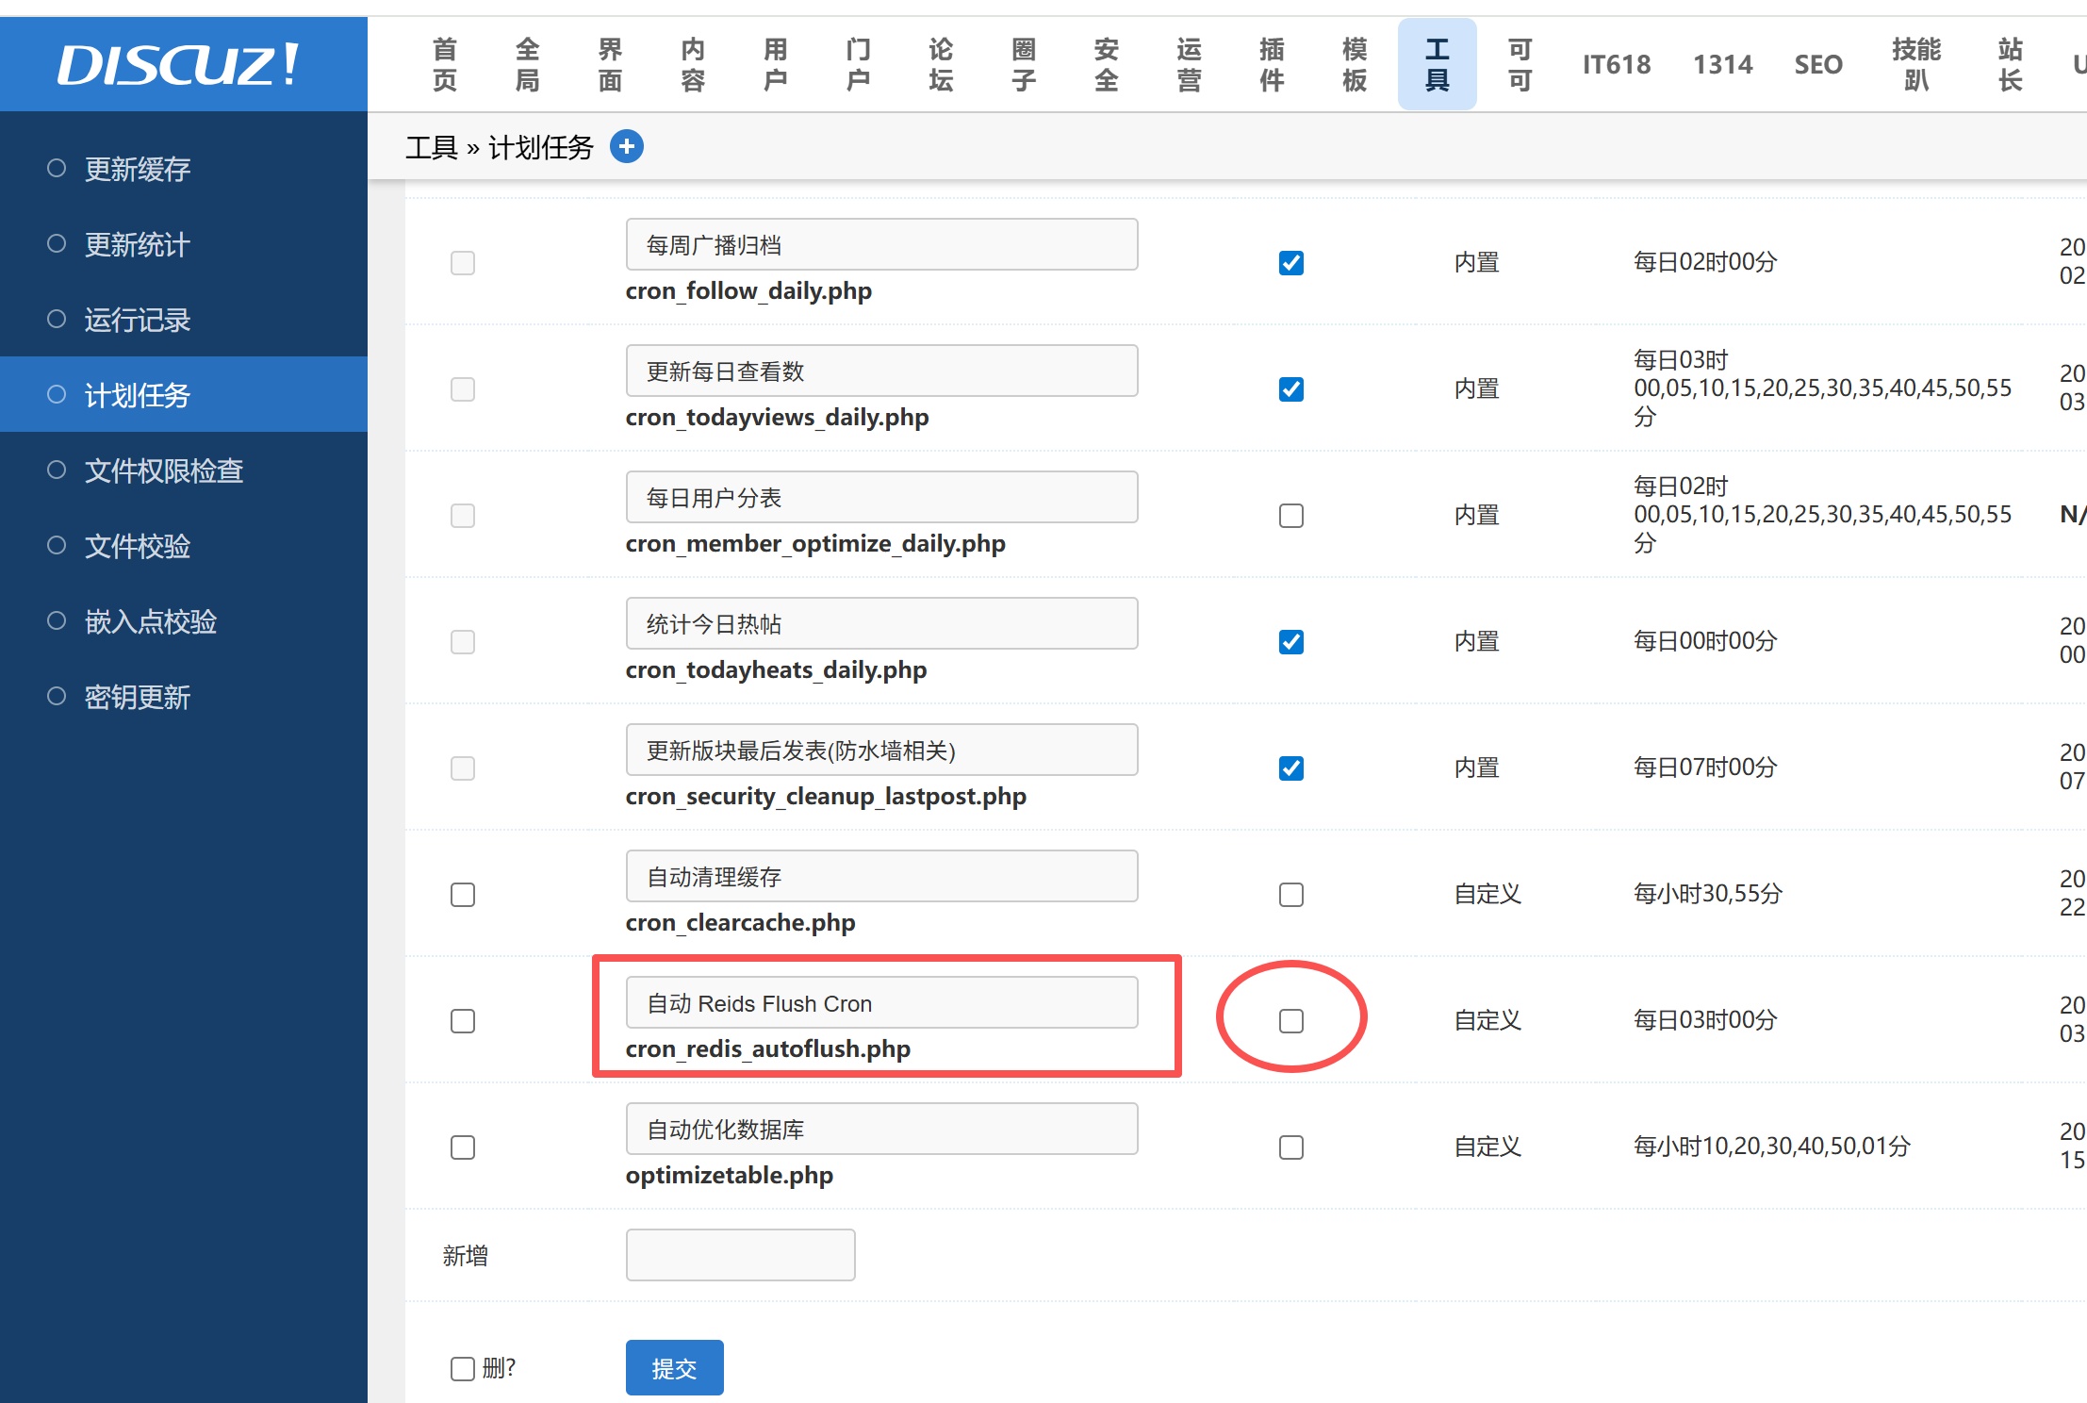
Task: Tick delete checkbox for 自动清理缓存 row
Action: [463, 895]
